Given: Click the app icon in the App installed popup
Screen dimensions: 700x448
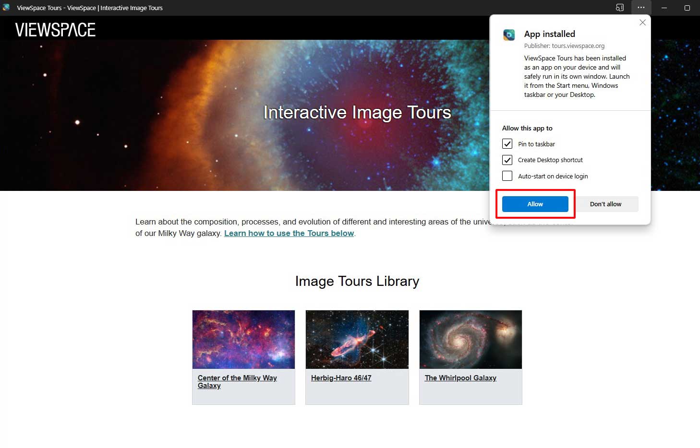Looking at the screenshot, I should point(509,35).
